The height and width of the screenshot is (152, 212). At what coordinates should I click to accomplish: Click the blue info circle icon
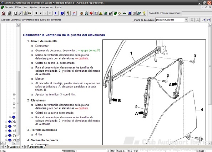(x=62, y=13)
